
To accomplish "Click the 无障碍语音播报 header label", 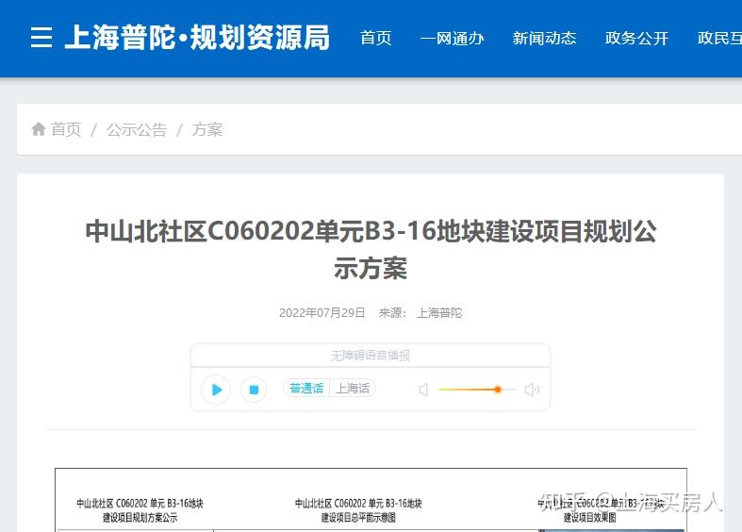I will pyautogui.click(x=370, y=356).
